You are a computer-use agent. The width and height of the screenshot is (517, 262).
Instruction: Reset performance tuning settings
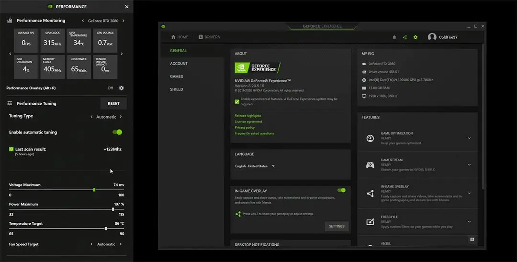pos(113,103)
